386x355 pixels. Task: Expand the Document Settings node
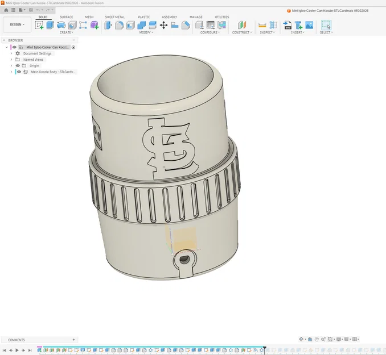tap(11, 53)
